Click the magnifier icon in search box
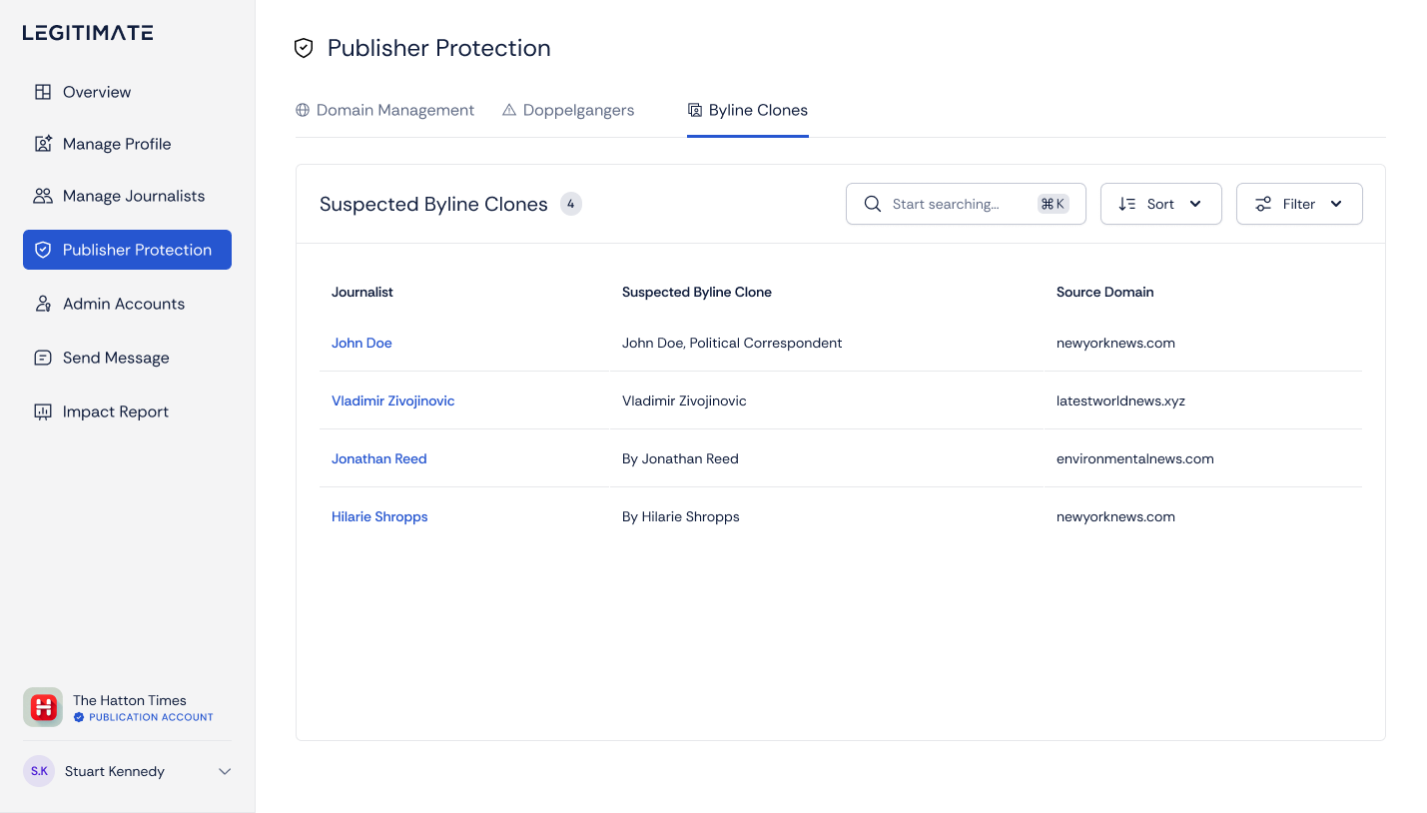The width and height of the screenshot is (1427, 813). click(872, 204)
